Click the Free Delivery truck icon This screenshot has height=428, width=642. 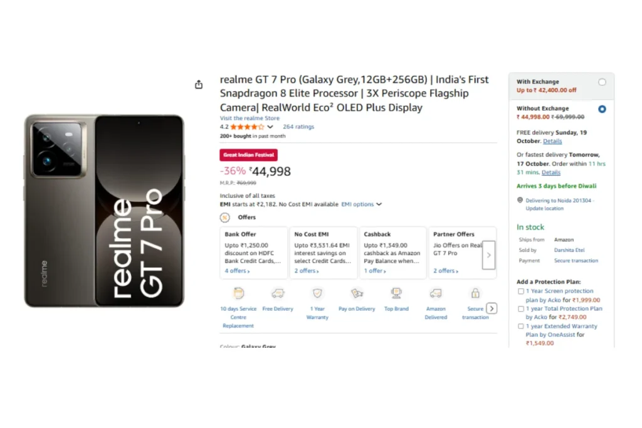[x=278, y=293]
